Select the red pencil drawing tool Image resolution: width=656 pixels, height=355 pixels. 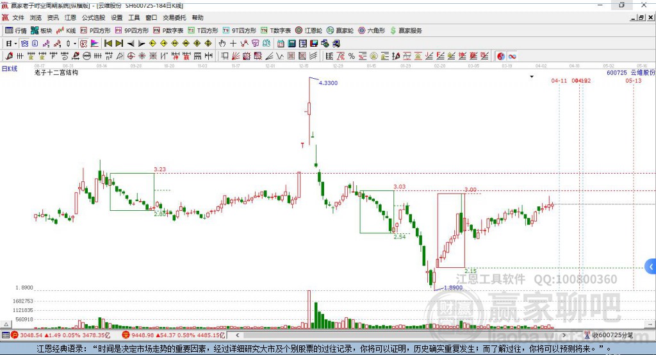tap(9, 56)
